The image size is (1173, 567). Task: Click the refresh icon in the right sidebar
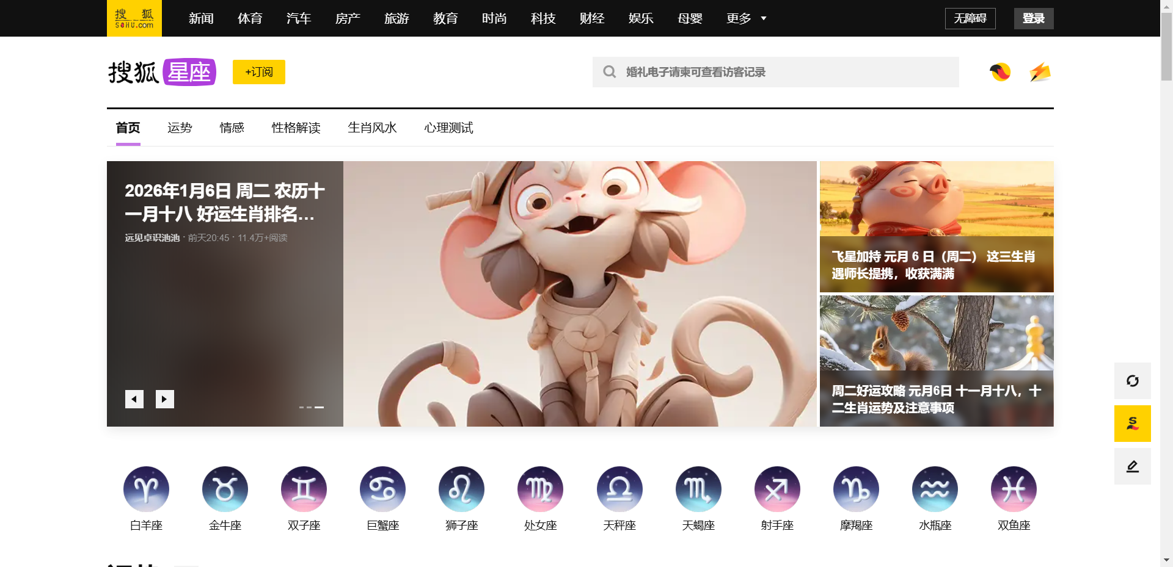1132,380
